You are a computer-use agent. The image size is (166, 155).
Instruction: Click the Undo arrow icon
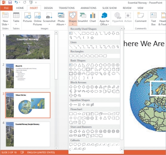tap(16, 2)
